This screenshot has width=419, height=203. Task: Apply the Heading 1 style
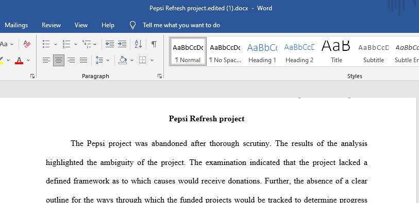click(x=262, y=51)
